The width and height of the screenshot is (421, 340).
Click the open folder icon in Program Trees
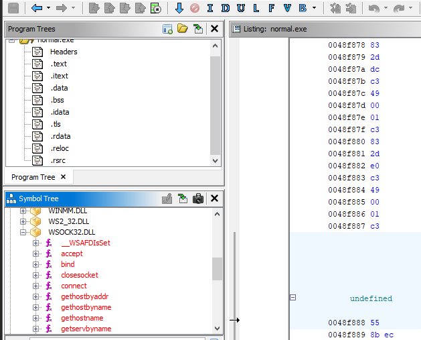183,29
